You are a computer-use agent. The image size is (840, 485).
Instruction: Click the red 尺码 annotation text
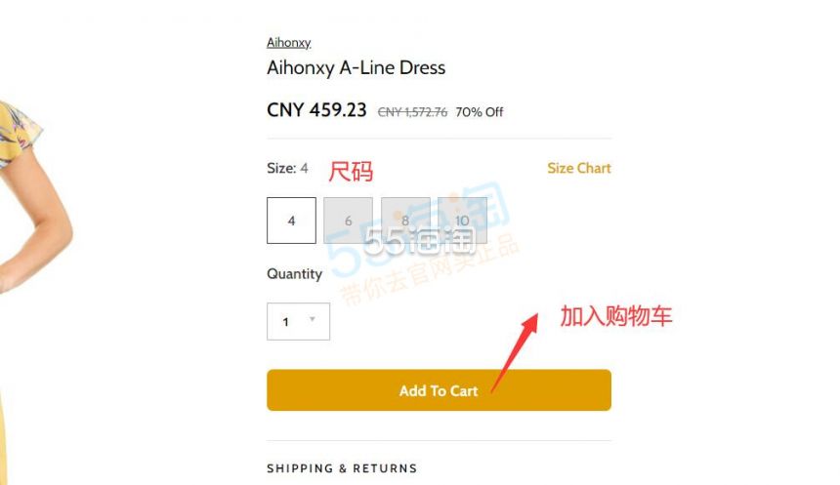[351, 172]
